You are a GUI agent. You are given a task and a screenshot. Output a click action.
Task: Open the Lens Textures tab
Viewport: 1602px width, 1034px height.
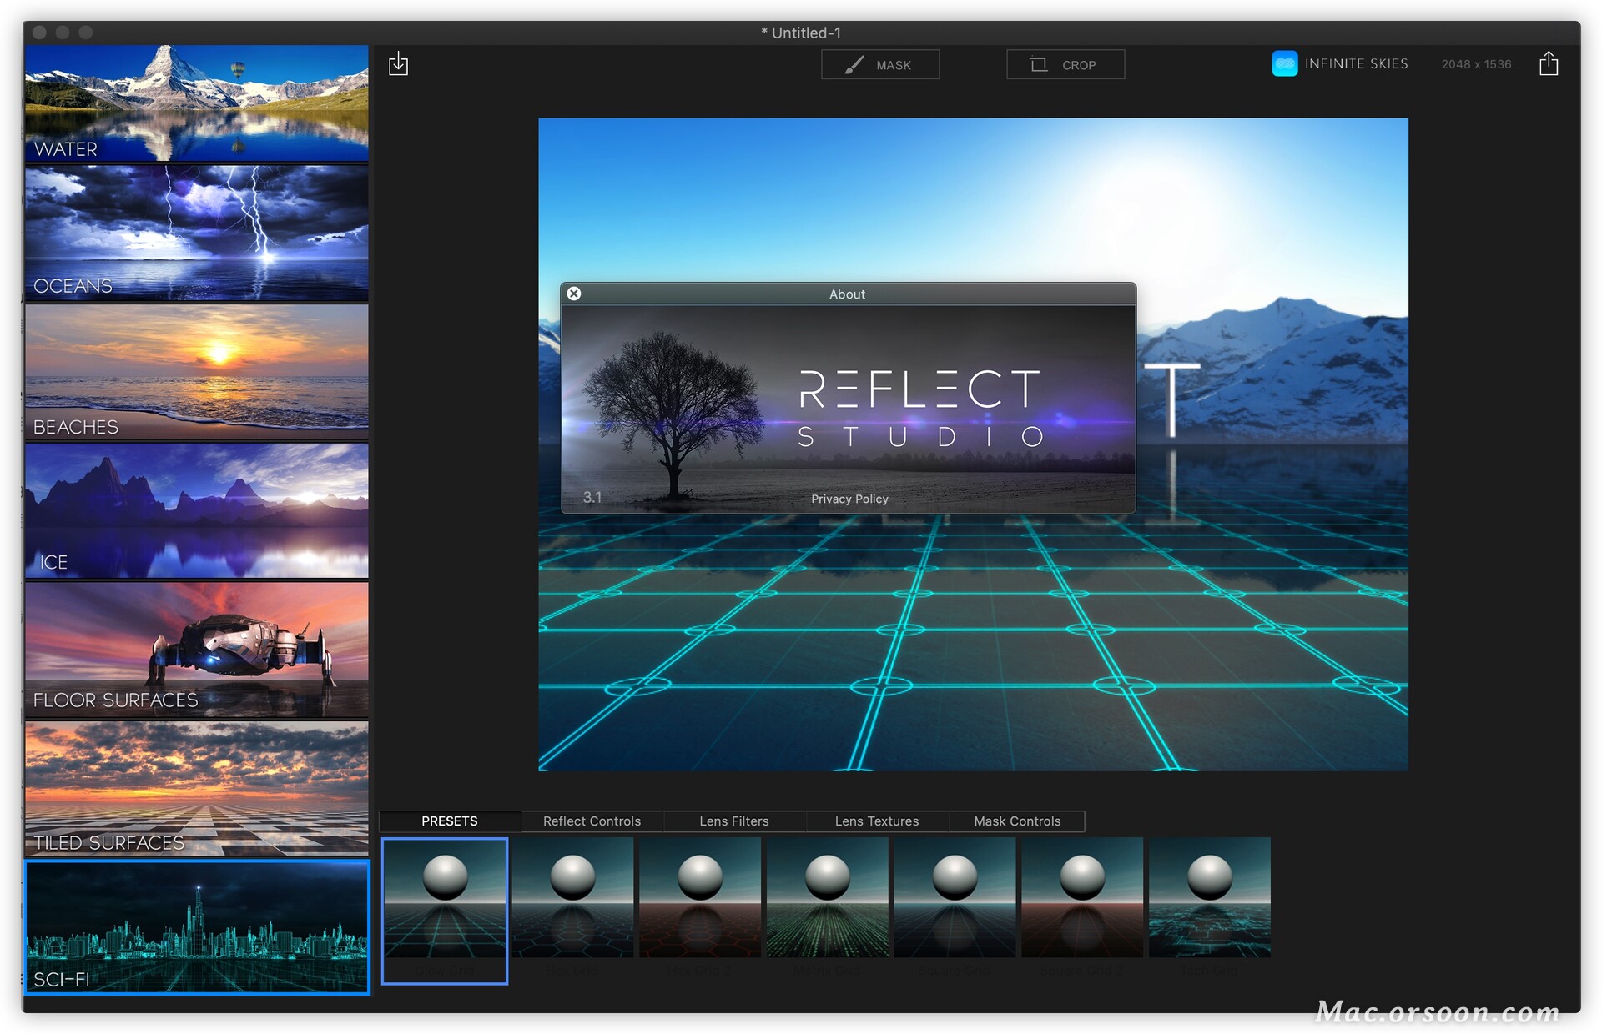(876, 821)
